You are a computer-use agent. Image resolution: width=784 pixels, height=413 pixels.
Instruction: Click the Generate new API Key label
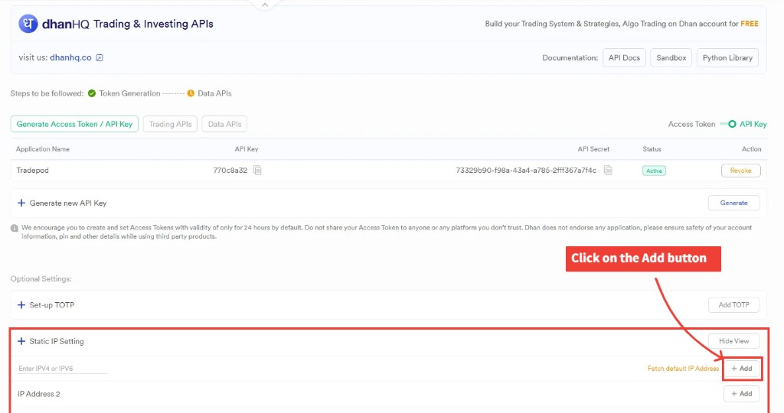68,203
